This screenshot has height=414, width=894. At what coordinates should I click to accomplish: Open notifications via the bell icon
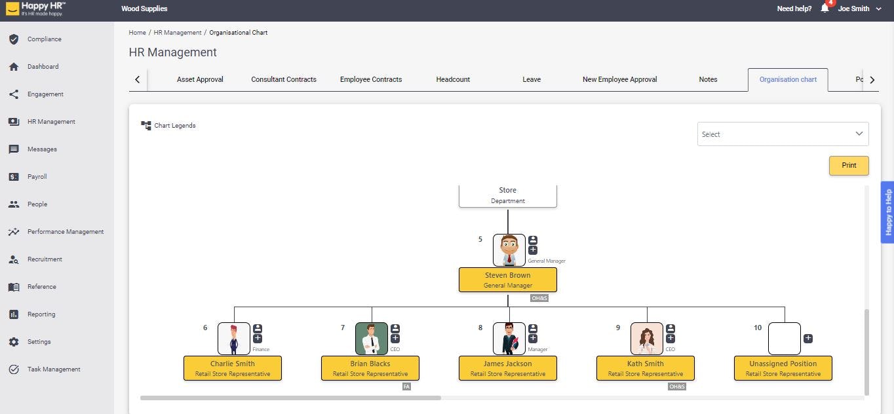click(825, 9)
